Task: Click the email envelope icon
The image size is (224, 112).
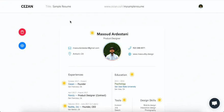Action: (x=70, y=48)
